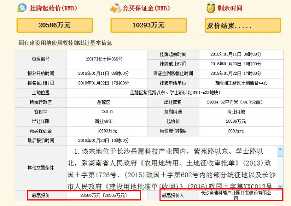Viewport: 291px width, 206px height.
Task: Click the 资源编号 label cell
Action: (41, 59)
